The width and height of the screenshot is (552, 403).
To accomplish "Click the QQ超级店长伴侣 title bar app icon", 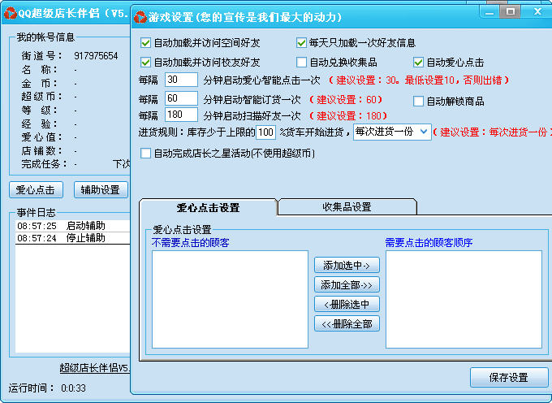I will 11,13.
